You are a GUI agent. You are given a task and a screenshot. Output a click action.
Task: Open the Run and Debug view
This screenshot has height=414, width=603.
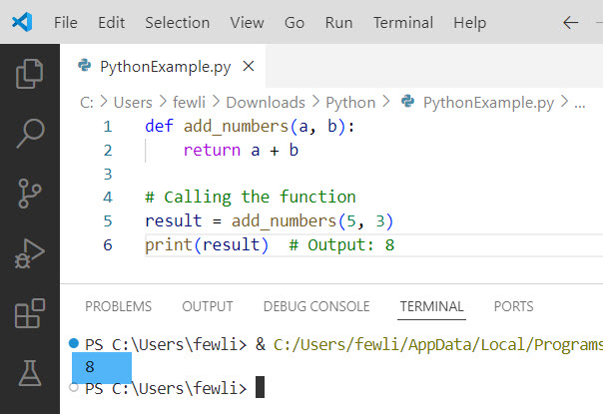click(x=30, y=253)
